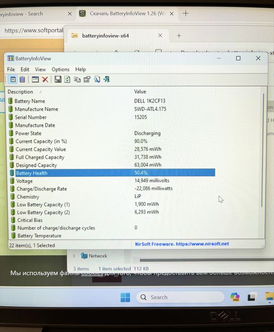Click '22 item(s), 1 Selected' status text

pyautogui.click(x=32, y=245)
